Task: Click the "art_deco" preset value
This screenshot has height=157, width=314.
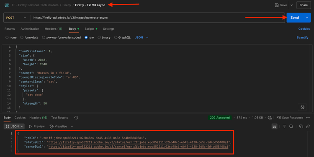Action: click(x=35, y=95)
